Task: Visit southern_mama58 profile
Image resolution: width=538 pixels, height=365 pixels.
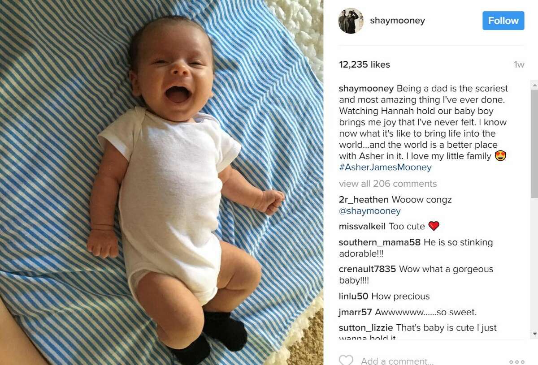Action: (x=380, y=242)
